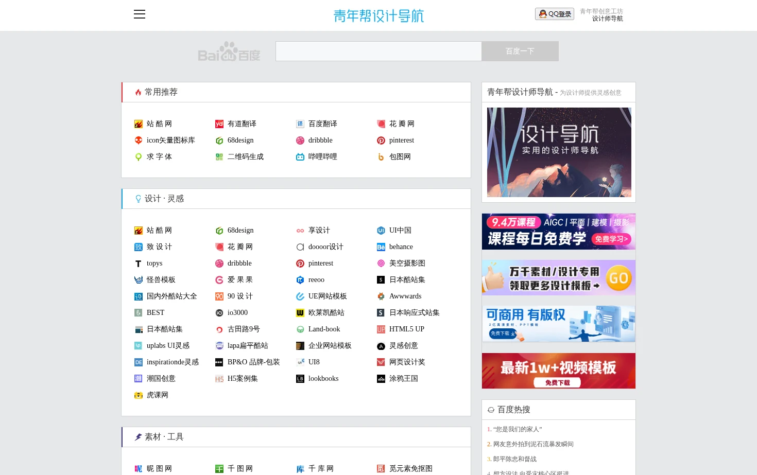Open the hamburger menu icon
This screenshot has height=475, width=757.
pos(140,14)
